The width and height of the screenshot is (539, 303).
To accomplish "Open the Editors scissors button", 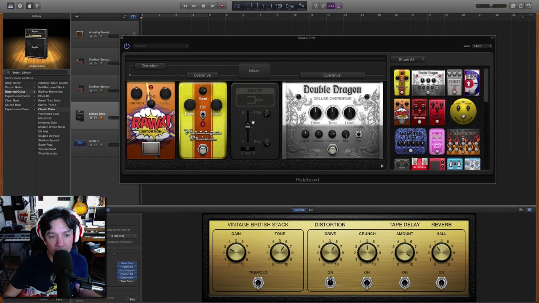I will coord(37,6).
